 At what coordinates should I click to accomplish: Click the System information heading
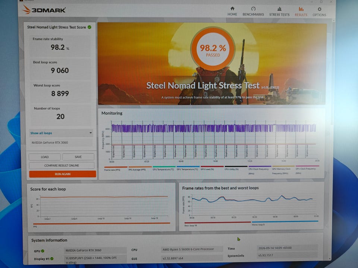tap(49, 240)
